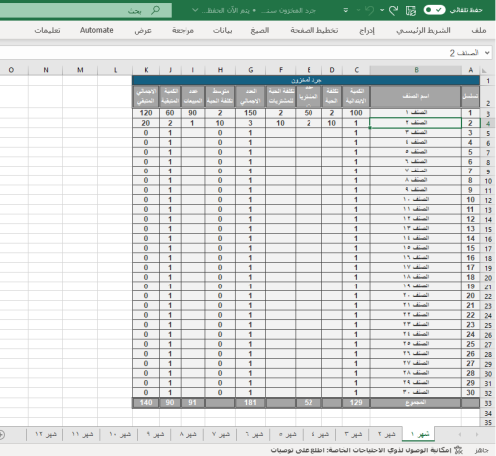The height and width of the screenshot is (456, 496).
Task: Click the curved arrow undo icon
Action: pos(393,10)
